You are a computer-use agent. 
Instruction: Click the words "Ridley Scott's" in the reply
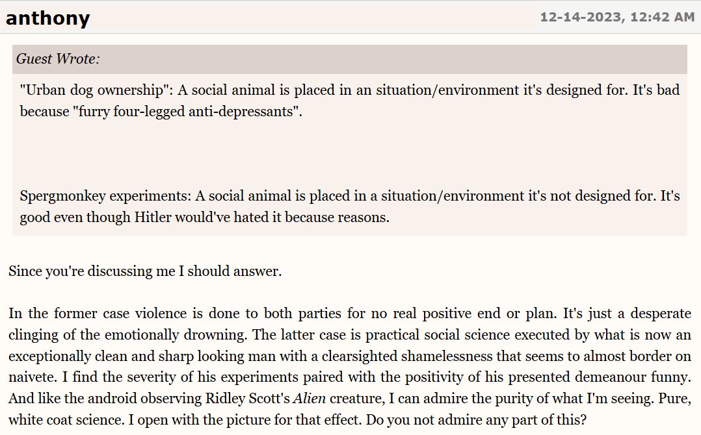click(246, 398)
